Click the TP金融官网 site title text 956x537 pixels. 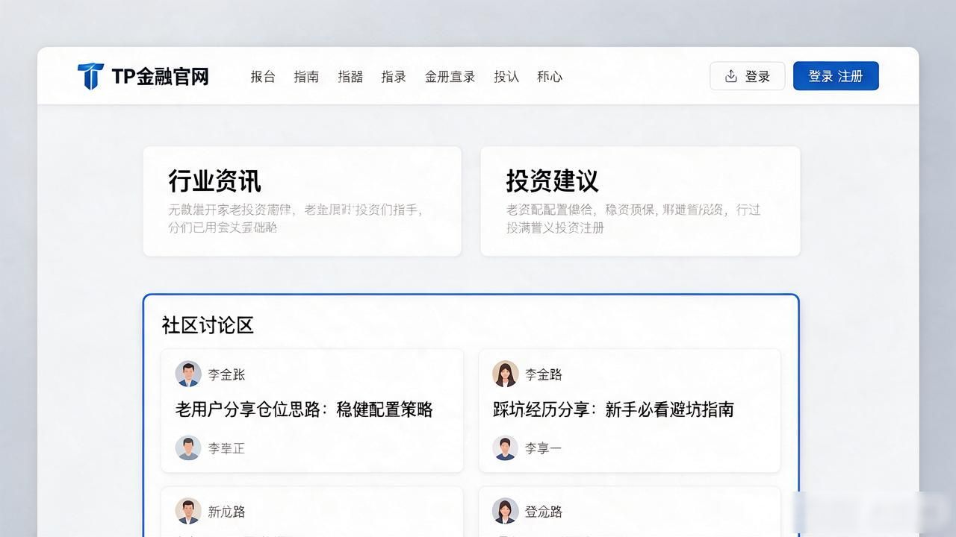coord(160,76)
